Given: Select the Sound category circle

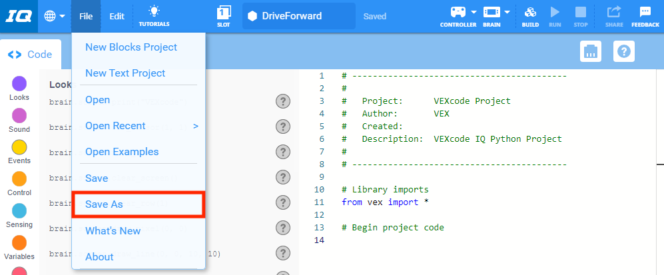Looking at the screenshot, I should (19, 115).
